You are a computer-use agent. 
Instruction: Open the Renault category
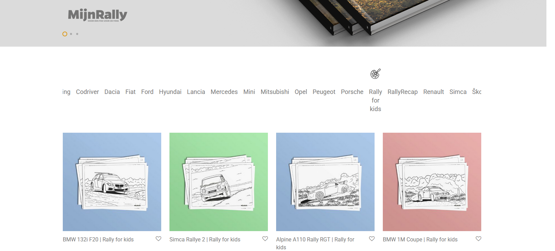(434, 92)
